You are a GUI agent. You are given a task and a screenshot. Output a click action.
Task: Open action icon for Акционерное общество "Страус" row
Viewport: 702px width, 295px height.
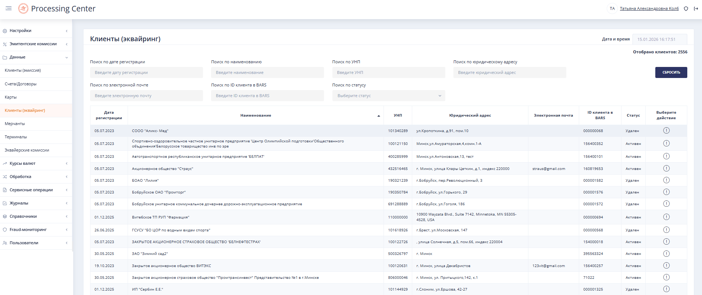click(666, 168)
